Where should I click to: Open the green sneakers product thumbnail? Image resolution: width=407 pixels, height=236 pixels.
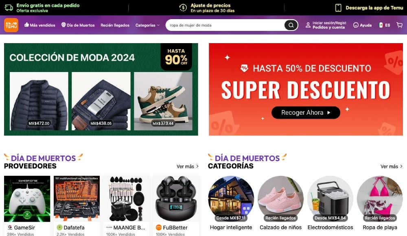tap(163, 101)
